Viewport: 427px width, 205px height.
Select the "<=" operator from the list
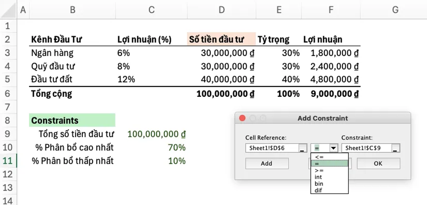point(319,157)
